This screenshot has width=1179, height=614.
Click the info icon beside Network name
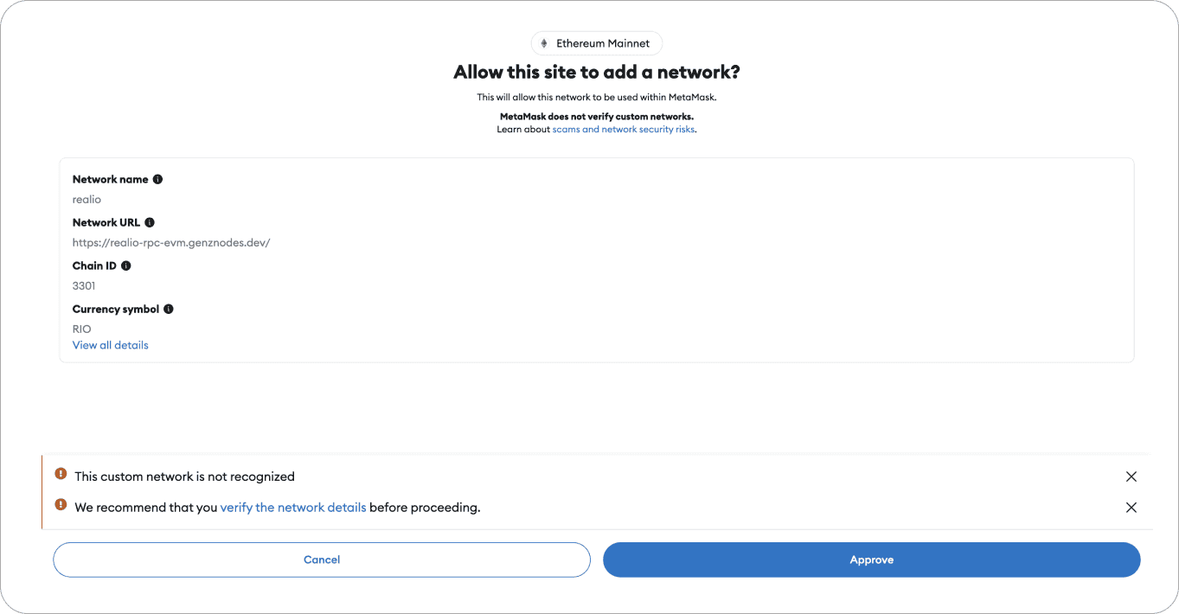[x=157, y=180]
